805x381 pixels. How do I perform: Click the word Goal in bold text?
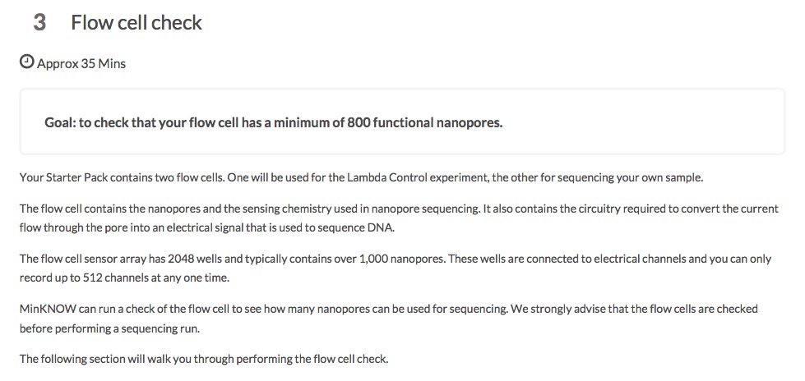pyautogui.click(x=59, y=122)
